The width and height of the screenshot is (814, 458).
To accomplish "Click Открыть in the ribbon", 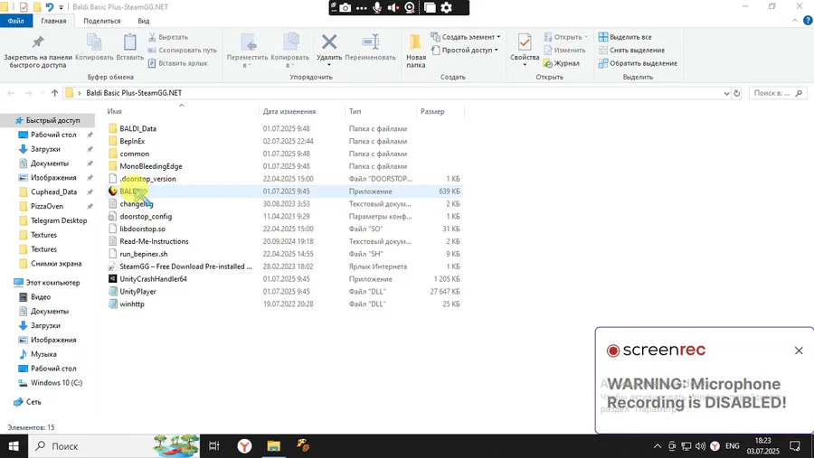I will [566, 37].
